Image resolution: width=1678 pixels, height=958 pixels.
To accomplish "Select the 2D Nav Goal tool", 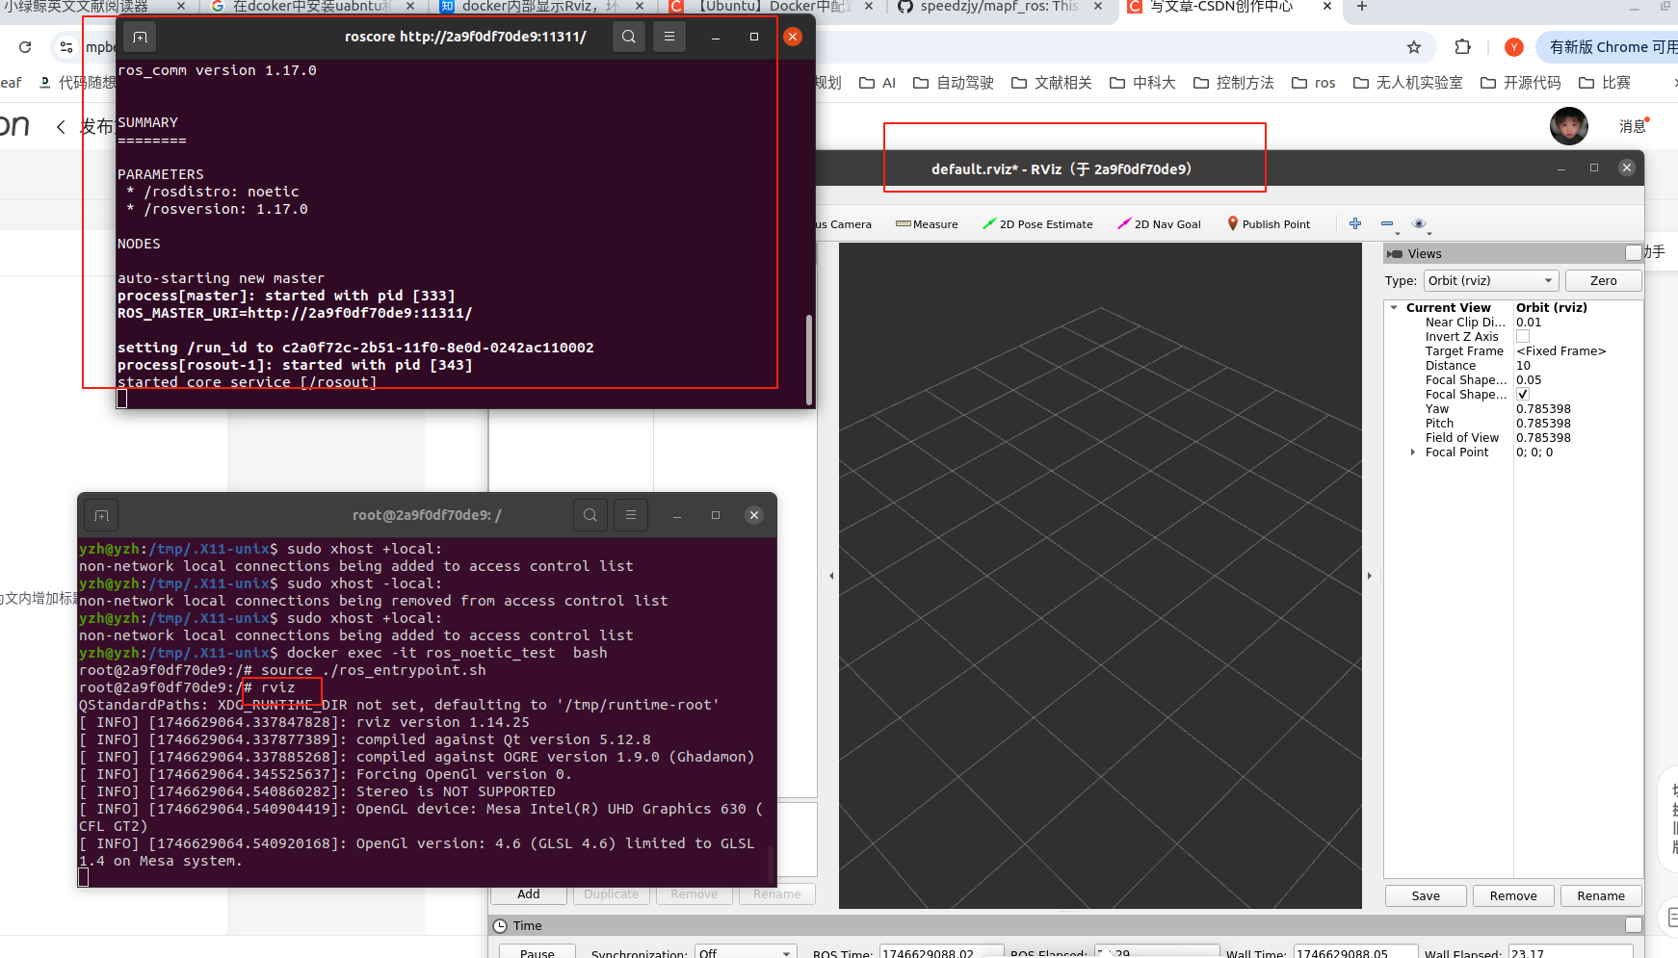I will (x=1160, y=224).
